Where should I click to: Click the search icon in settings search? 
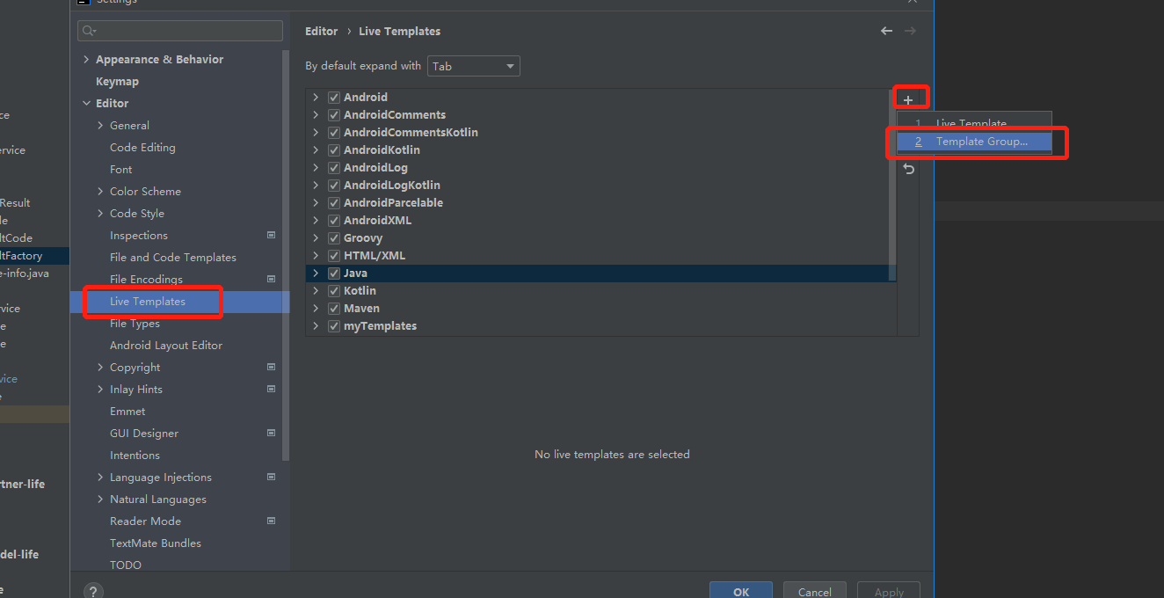pyautogui.click(x=89, y=31)
